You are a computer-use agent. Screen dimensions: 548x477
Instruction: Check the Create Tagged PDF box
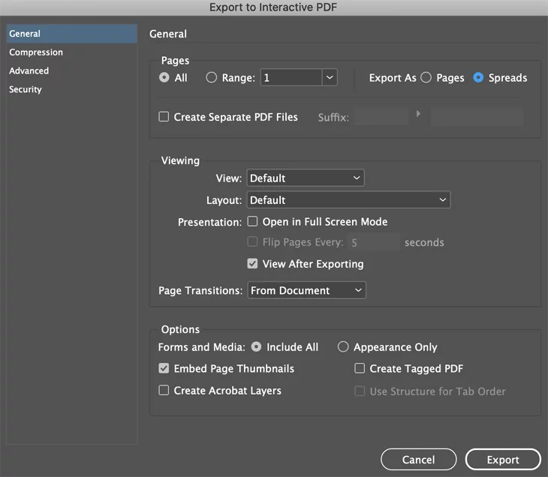pyautogui.click(x=360, y=368)
